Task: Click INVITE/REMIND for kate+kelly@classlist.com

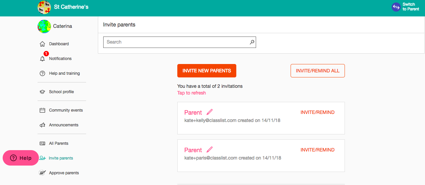Action: click(x=317, y=112)
